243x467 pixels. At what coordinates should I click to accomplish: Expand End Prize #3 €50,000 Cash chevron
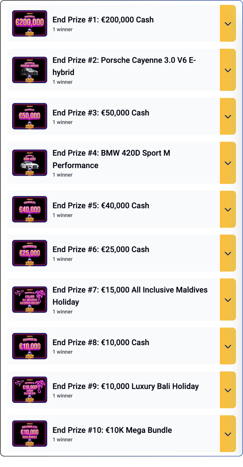[x=228, y=116]
